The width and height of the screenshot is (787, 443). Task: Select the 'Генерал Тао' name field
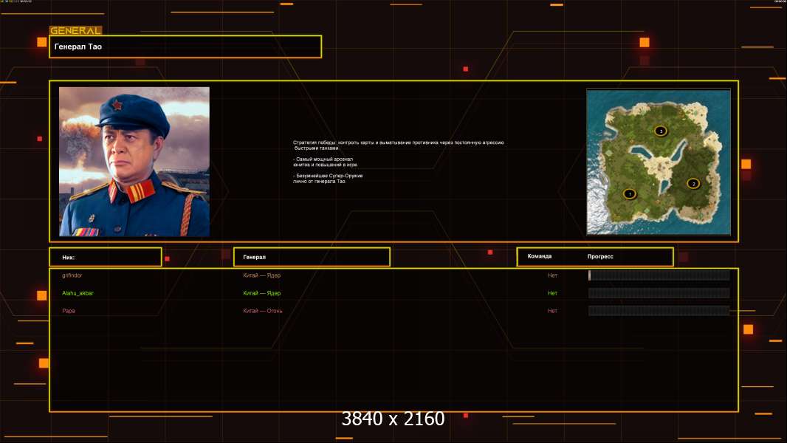point(185,47)
